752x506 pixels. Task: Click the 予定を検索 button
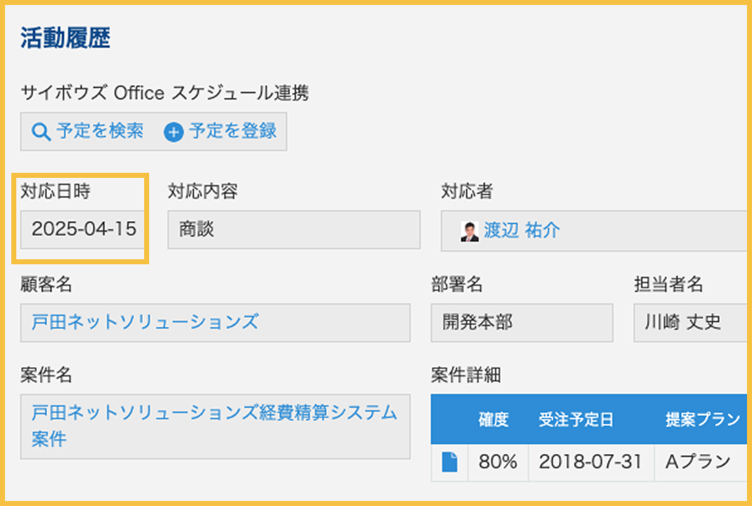coord(88,132)
